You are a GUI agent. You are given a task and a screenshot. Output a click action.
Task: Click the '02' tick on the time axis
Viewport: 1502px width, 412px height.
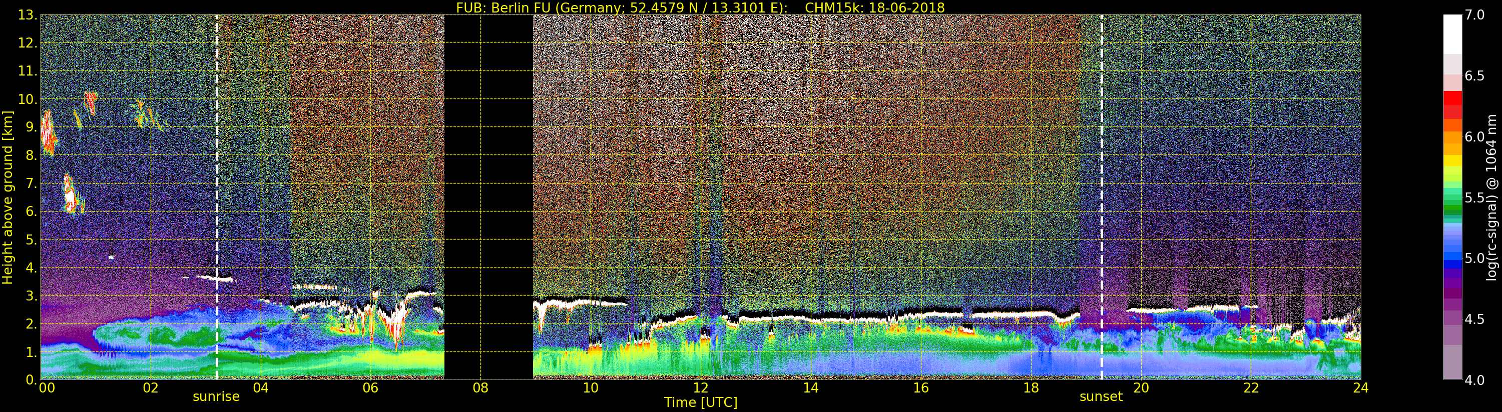151,387
